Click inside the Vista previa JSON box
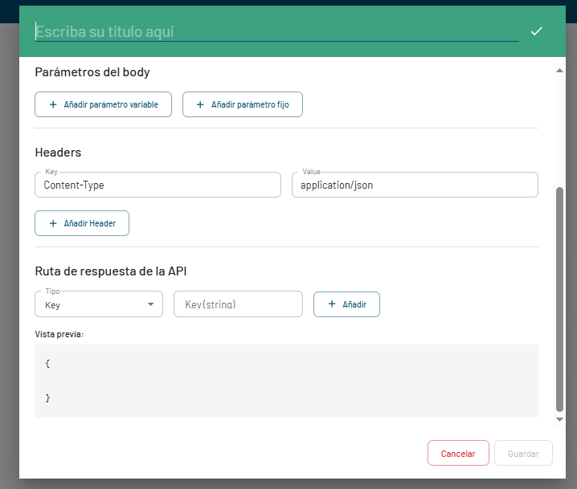 (x=286, y=381)
